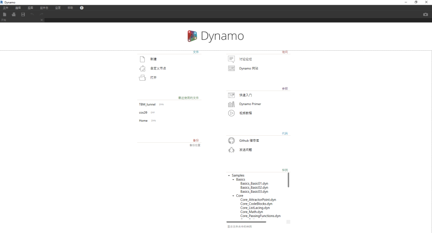
Task: Click the graph icon beside 快速入门
Action: 232,95
